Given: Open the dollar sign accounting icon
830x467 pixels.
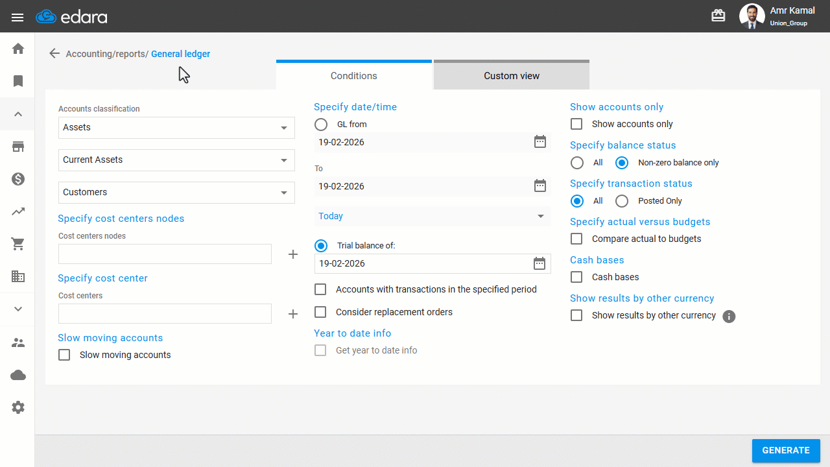Looking at the screenshot, I should (x=18, y=179).
